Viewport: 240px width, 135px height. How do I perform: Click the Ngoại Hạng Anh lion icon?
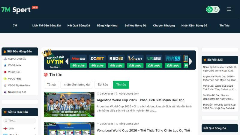pos(5,92)
